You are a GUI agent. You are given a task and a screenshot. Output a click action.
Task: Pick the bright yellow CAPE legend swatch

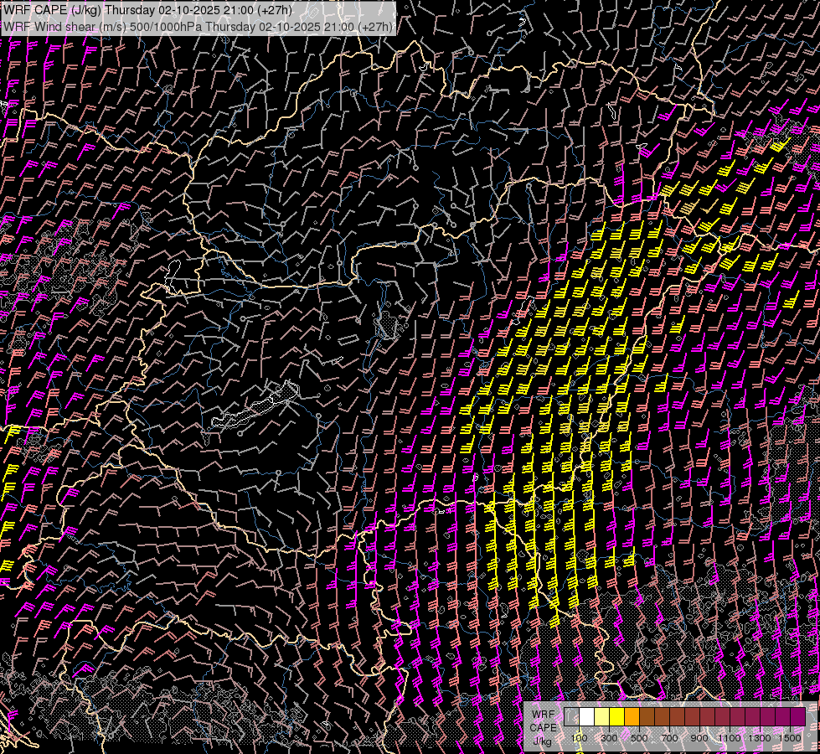click(617, 716)
